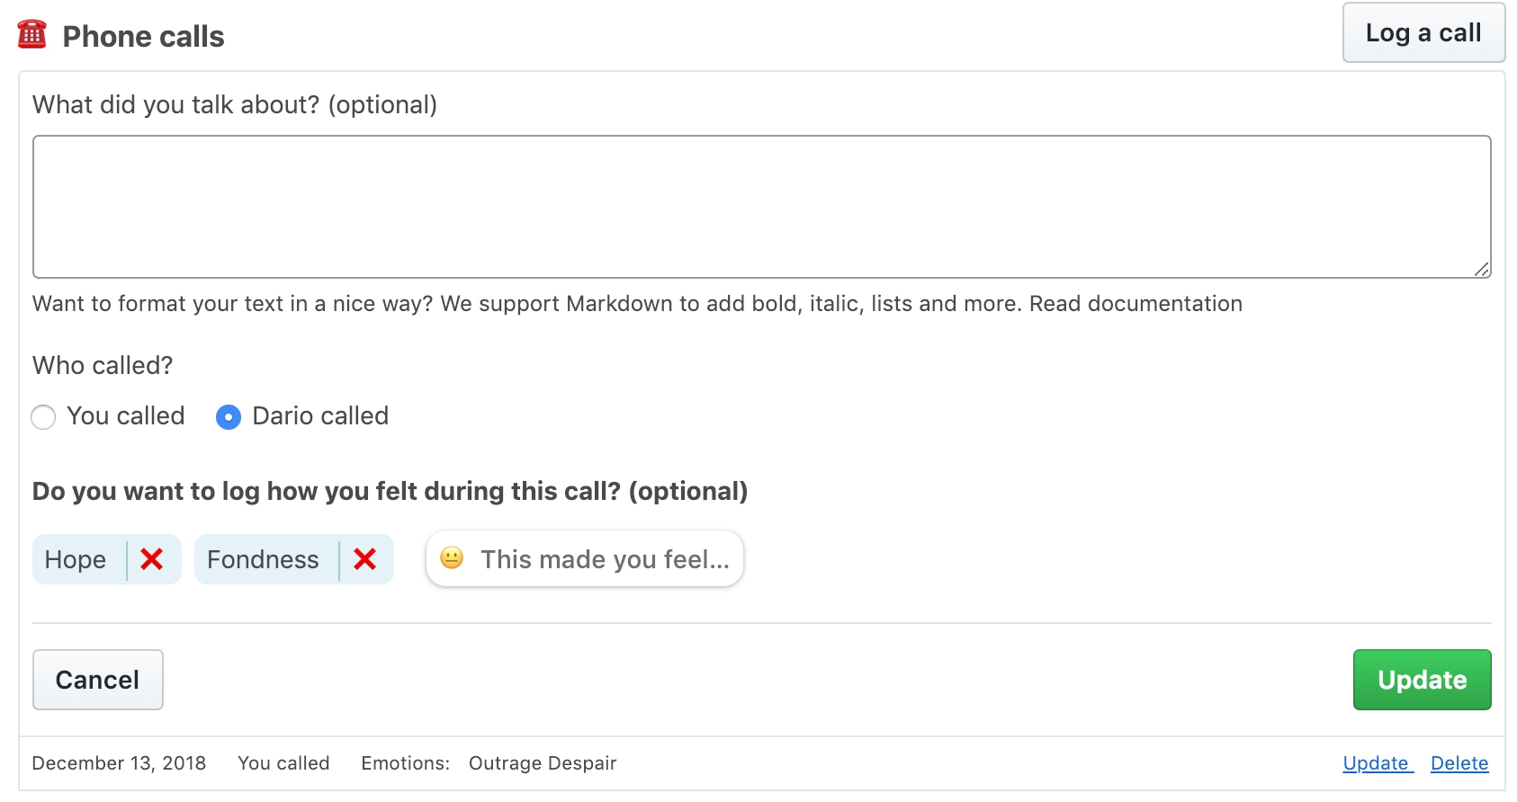Viewport: 1517px width, 802px height.
Task: Select the You called radio button
Action: (43, 417)
